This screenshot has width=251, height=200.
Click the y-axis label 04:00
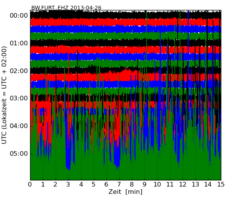coord(19,126)
